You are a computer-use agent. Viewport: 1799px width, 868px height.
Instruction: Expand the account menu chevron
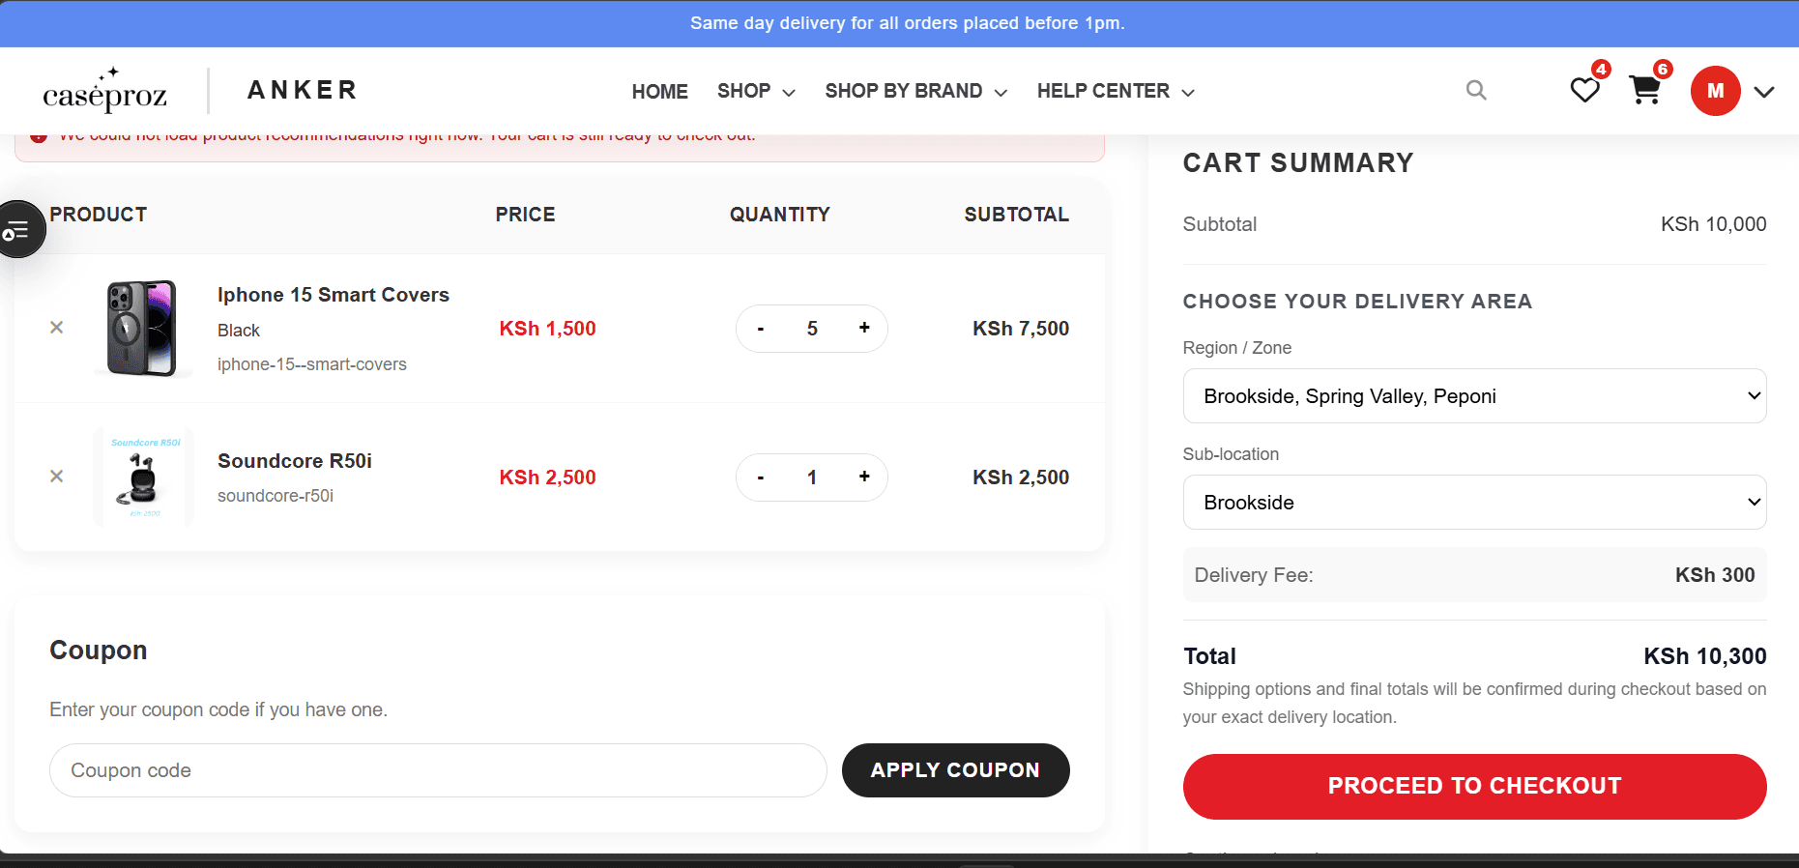coord(1764,92)
